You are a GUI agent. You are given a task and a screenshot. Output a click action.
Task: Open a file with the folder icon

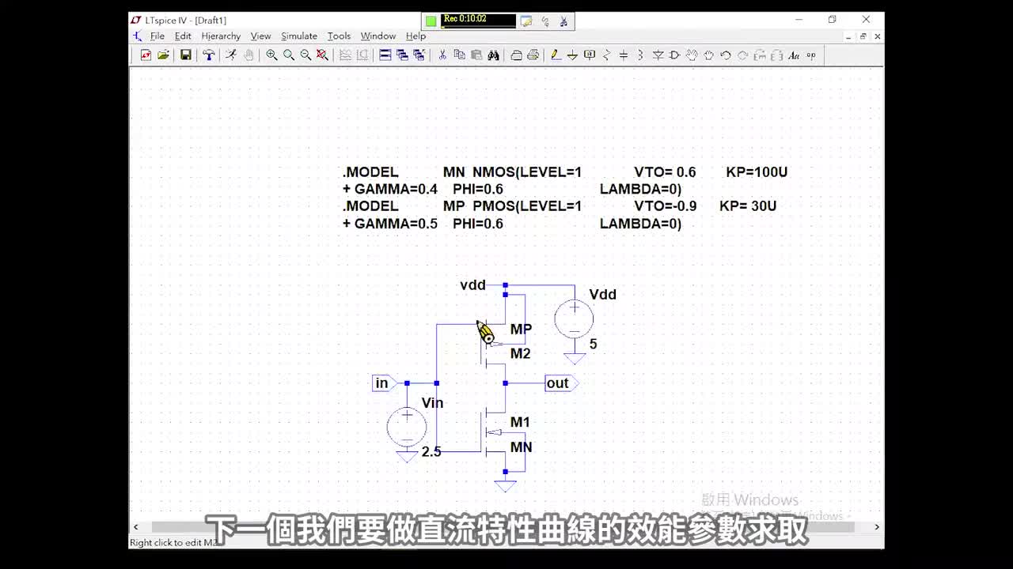pos(163,55)
